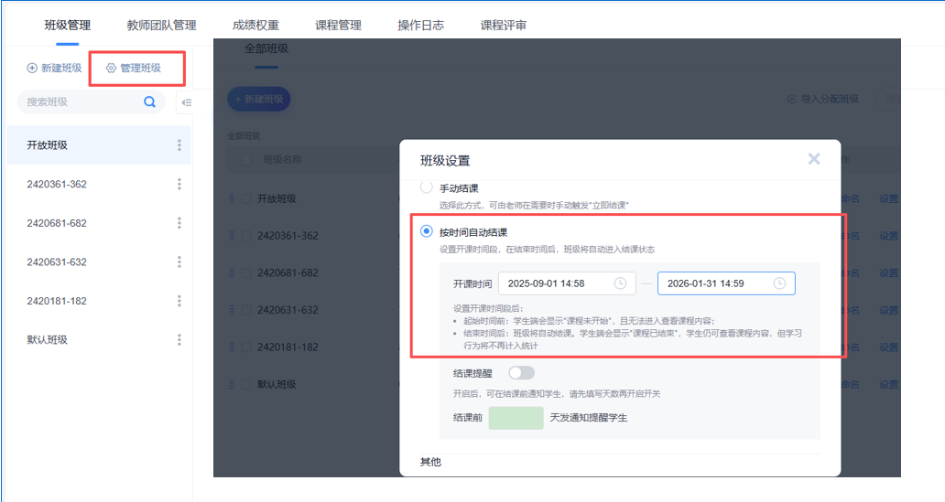
Task: Click drag handle of 2420361-362 table row
Action: click(232, 236)
